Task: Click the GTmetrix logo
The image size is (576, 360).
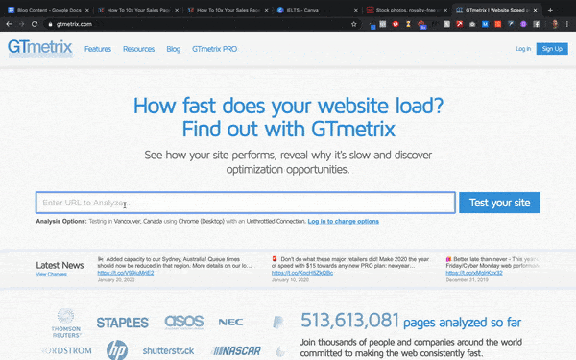Action: 40,48
